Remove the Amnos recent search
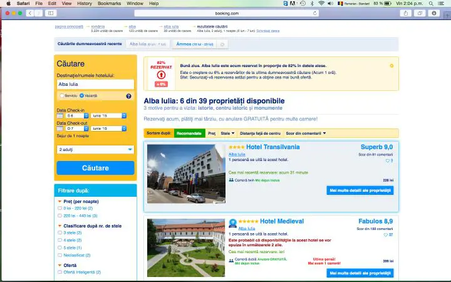 pos(222,44)
